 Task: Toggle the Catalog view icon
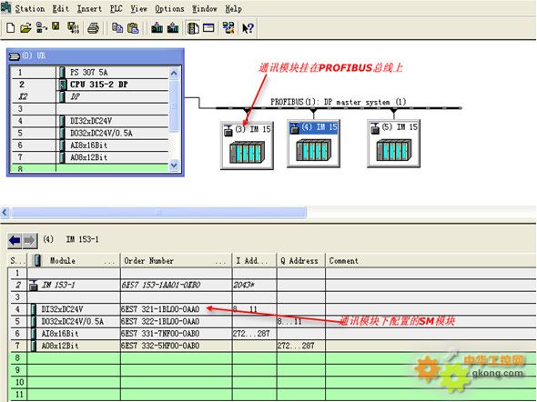(193, 27)
